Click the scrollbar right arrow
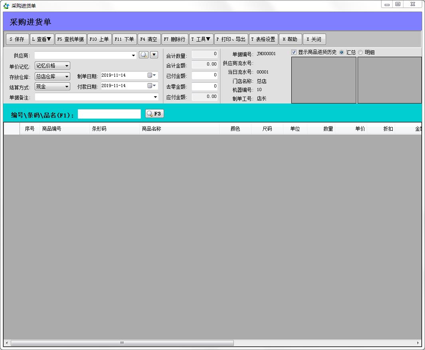 418,343
